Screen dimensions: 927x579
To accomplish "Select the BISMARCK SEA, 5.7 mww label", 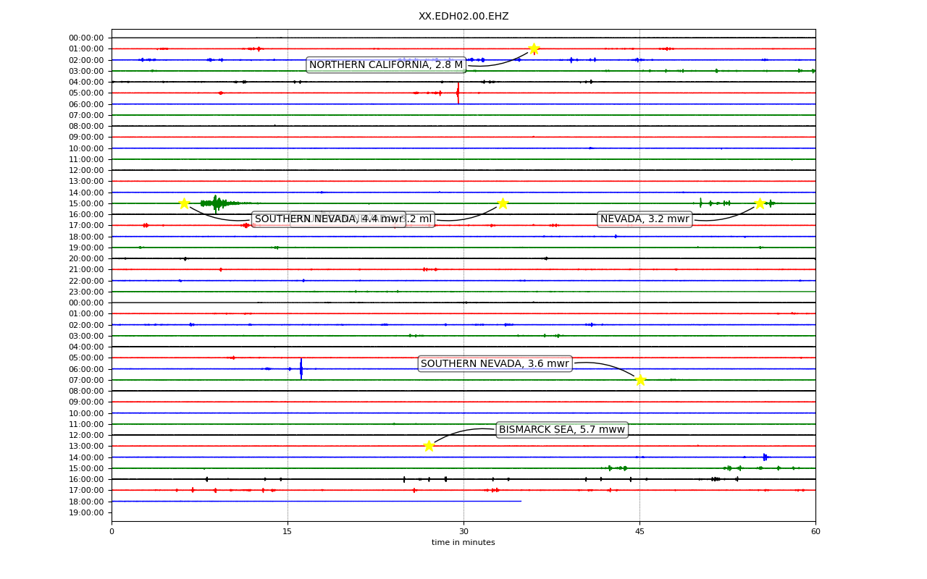I will [x=562, y=430].
